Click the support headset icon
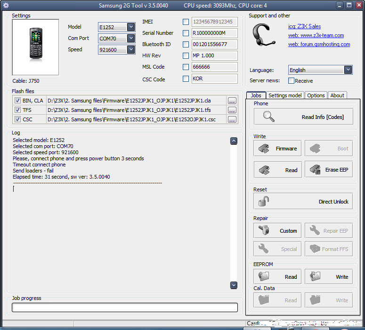Image resolution: width=365 pixels, height=330 pixels. tap(264, 35)
